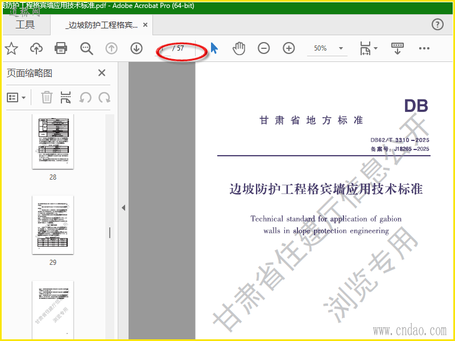This screenshot has height=341, width=455.
Task: Select the thumbnail below page 29
Action: pyautogui.click(x=53, y=310)
